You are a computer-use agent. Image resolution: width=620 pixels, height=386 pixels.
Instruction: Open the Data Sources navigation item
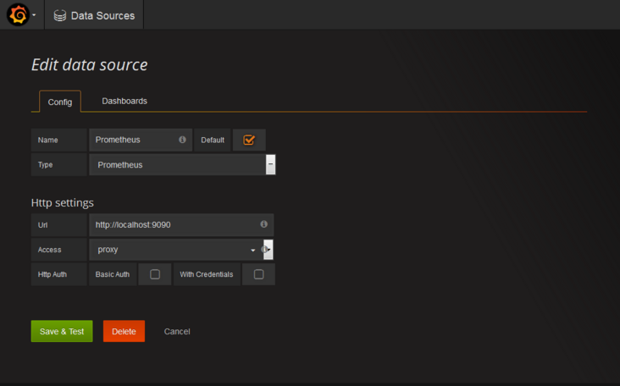pos(102,15)
